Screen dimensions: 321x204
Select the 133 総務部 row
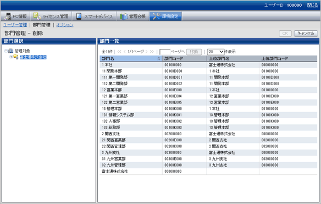click(x=208, y=128)
